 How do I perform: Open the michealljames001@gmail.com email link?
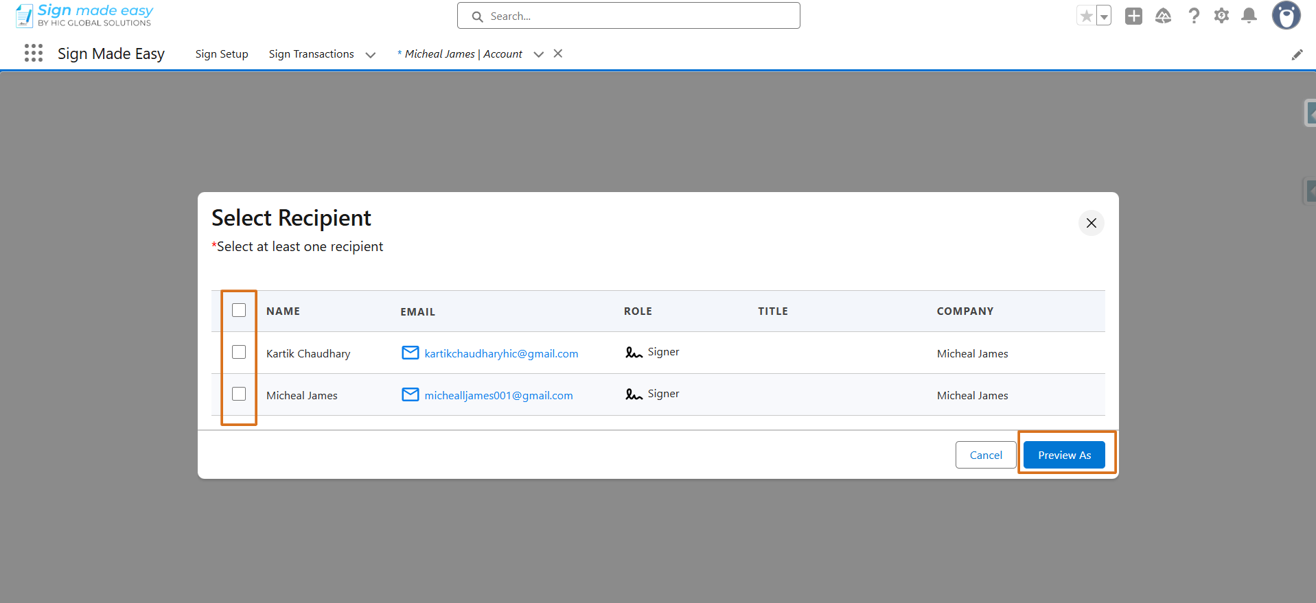click(x=498, y=395)
